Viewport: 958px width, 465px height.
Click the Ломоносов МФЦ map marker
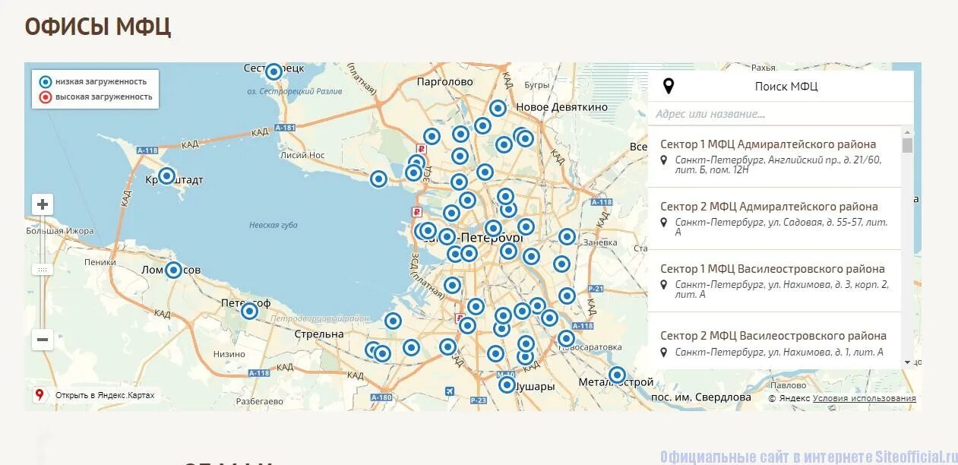pyautogui.click(x=173, y=270)
